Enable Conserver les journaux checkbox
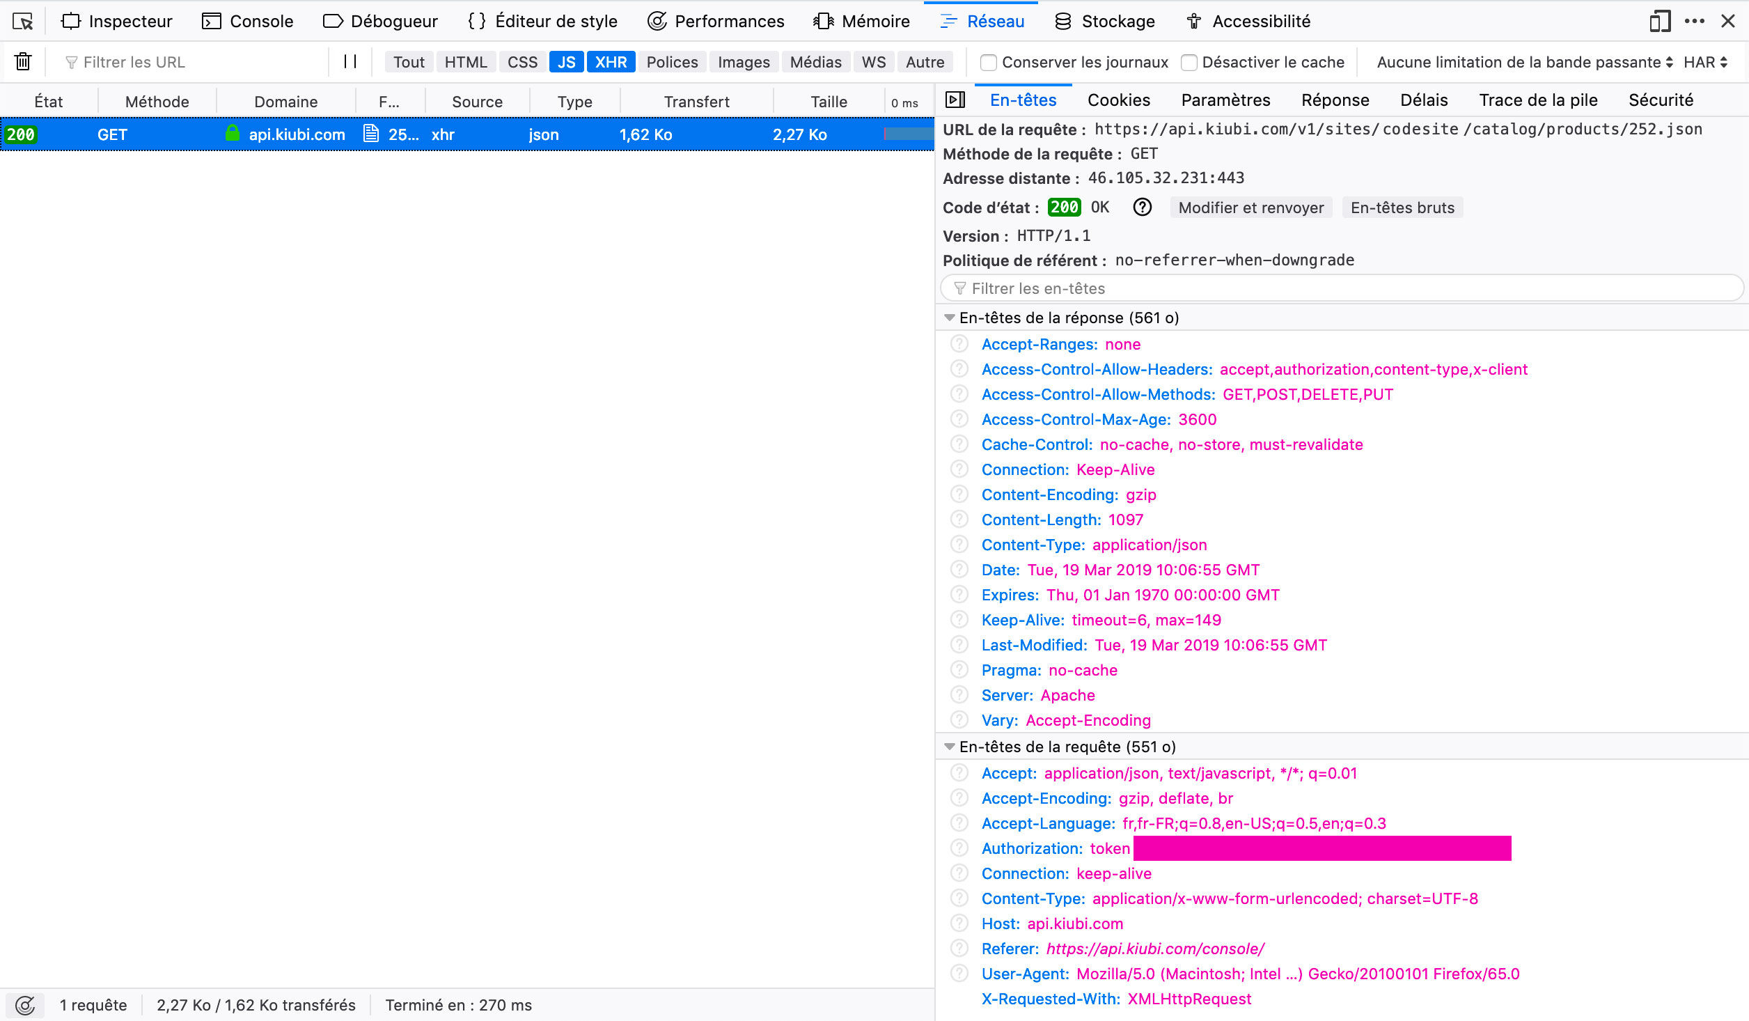Screen dimensions: 1749x1021 point(989,63)
